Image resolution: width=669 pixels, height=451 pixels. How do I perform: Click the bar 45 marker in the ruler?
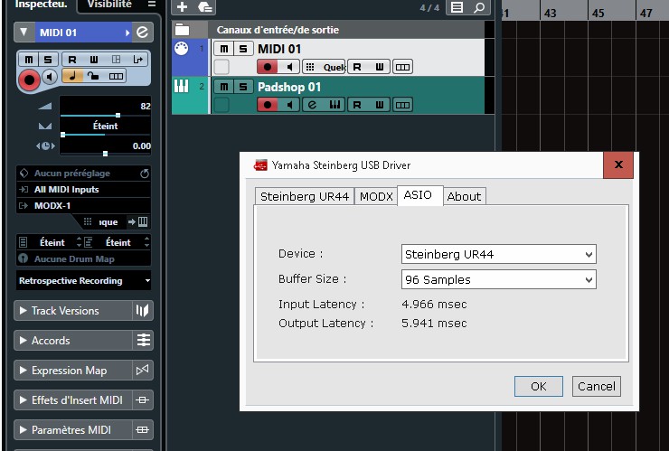[x=598, y=14]
